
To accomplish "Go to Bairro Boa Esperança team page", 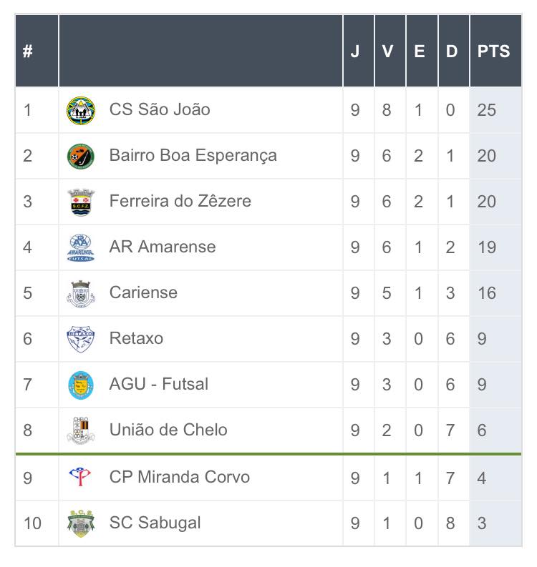I will tap(193, 156).
